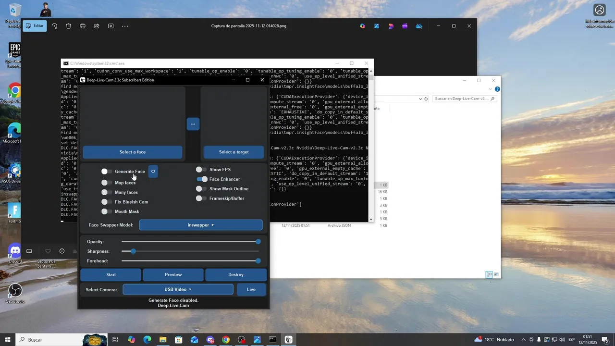Screen dimensions: 615x346
Task: Click Command Prompt icon in taskbar
Action: coord(272,340)
